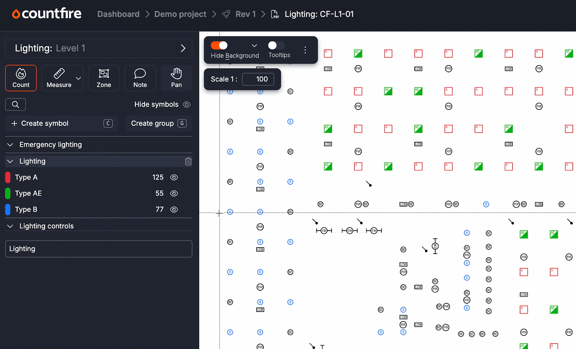Select the Count tool
This screenshot has width=576, height=349.
(21, 78)
